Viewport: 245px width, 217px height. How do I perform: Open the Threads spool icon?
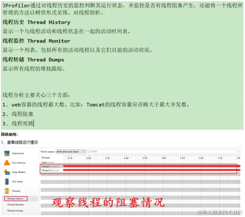click(7, 191)
